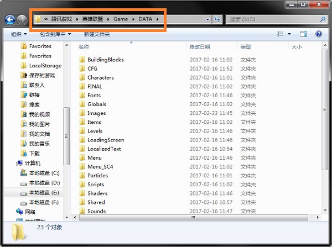The width and height of the screenshot is (332, 247).
Task: Click the Game breadcrumb segment
Action: click(121, 19)
